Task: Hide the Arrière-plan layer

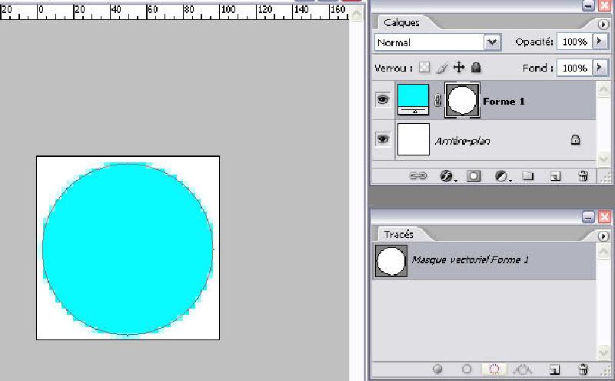Action: click(383, 139)
